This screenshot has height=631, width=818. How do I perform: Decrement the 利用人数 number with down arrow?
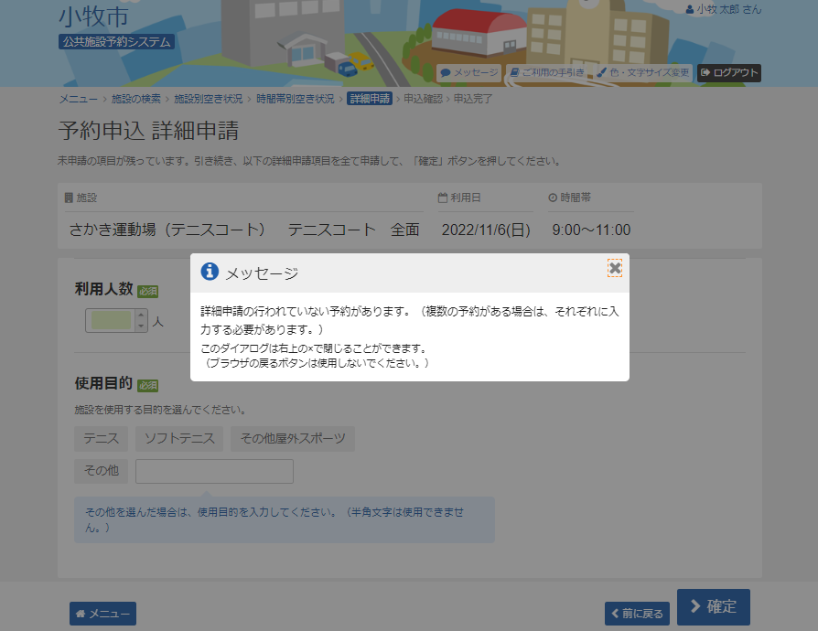pos(142,326)
